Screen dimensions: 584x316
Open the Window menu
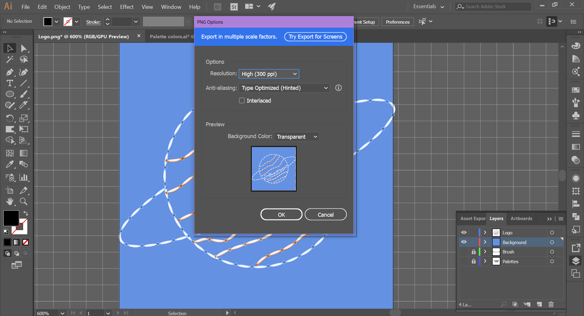point(171,7)
